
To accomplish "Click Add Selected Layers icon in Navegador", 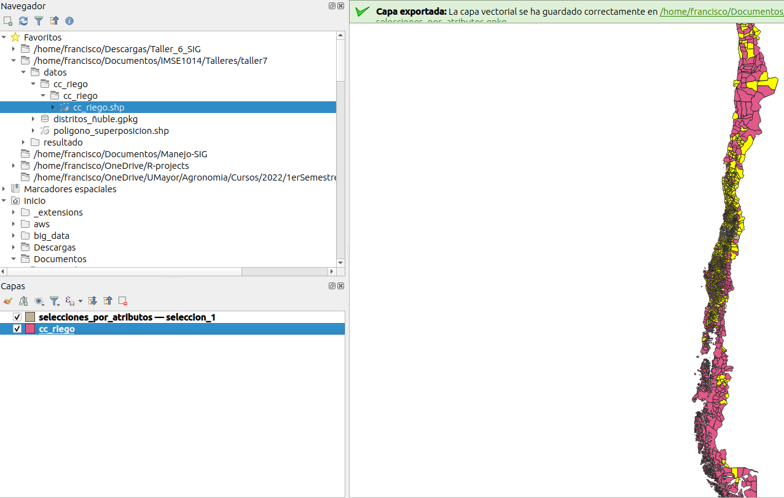I will 8,21.
